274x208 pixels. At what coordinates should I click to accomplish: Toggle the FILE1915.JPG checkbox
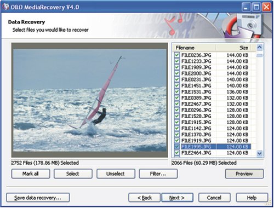click(176, 122)
